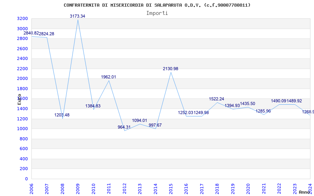Viewport: 314px width, 196px height.
Task: Select the data label 1435.50
Action: 248,103
